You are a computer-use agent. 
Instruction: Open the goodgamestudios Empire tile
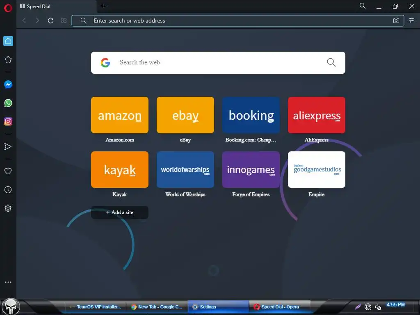point(317,169)
